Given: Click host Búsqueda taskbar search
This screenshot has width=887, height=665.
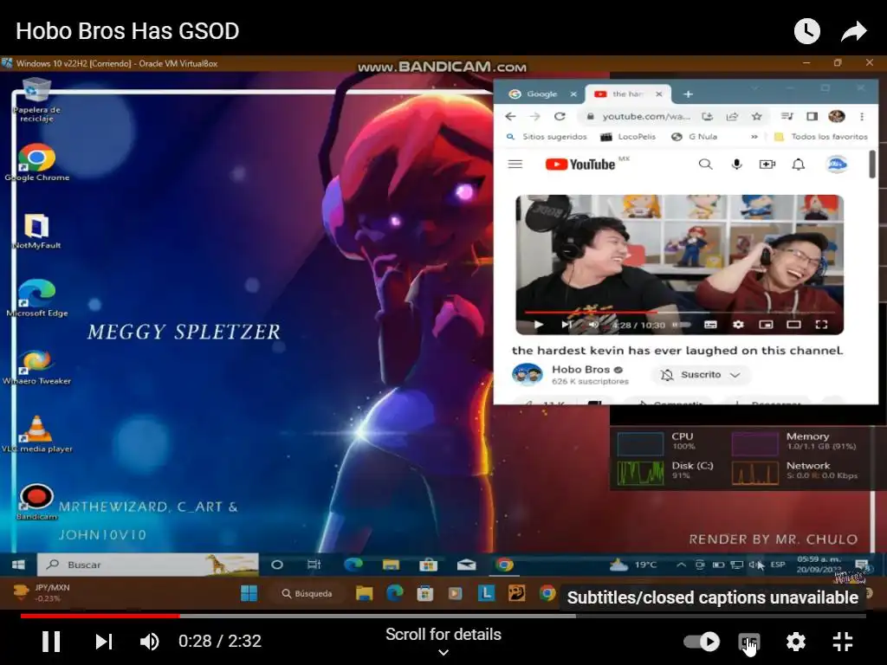Looking at the screenshot, I should [308, 593].
